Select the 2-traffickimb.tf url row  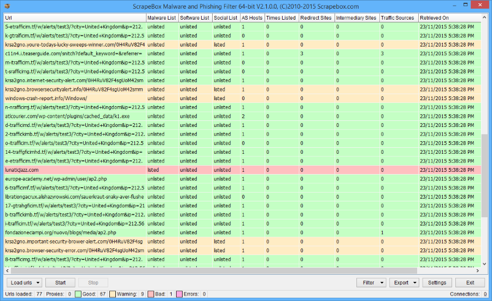pos(242,134)
